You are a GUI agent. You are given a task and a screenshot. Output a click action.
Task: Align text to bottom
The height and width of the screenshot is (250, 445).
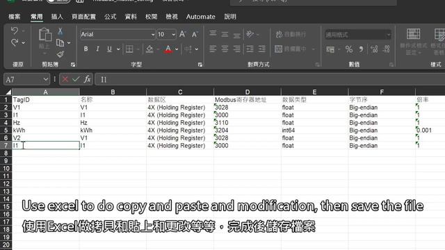coord(236,35)
